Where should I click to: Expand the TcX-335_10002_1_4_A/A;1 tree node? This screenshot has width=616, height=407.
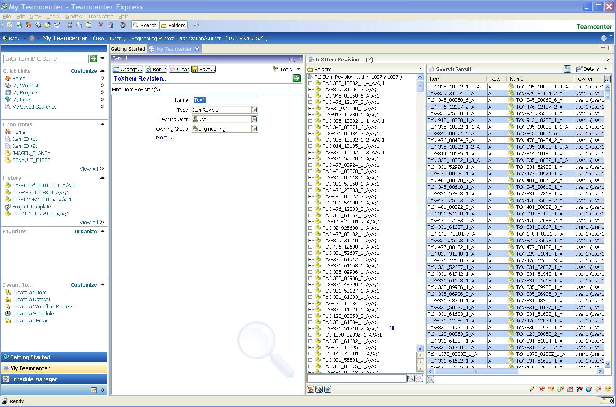tap(311, 83)
